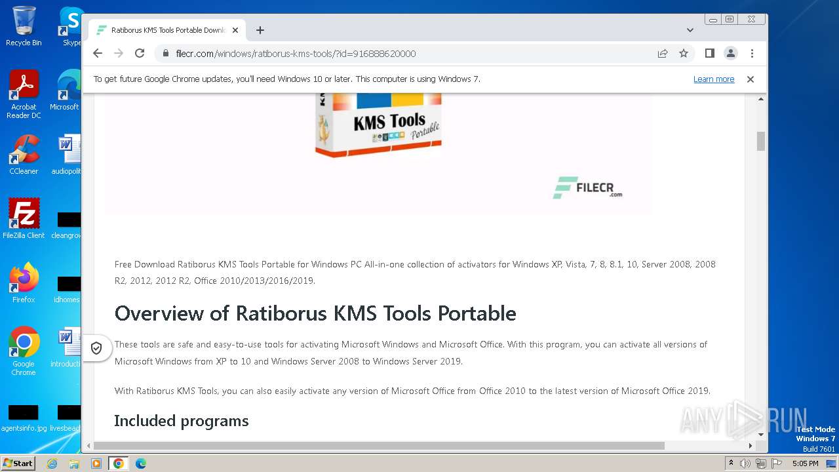Open Chrome three-dot menu
Image resolution: width=839 pixels, height=472 pixels.
point(752,53)
